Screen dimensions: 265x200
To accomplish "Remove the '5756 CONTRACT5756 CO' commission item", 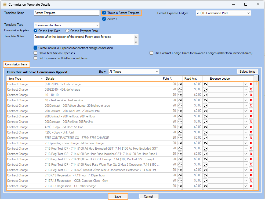I will point(251,138).
